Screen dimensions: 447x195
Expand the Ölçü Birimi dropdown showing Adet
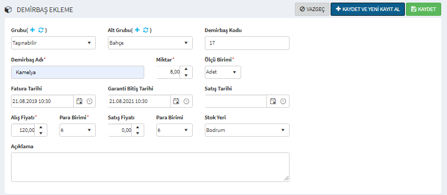[223, 72]
